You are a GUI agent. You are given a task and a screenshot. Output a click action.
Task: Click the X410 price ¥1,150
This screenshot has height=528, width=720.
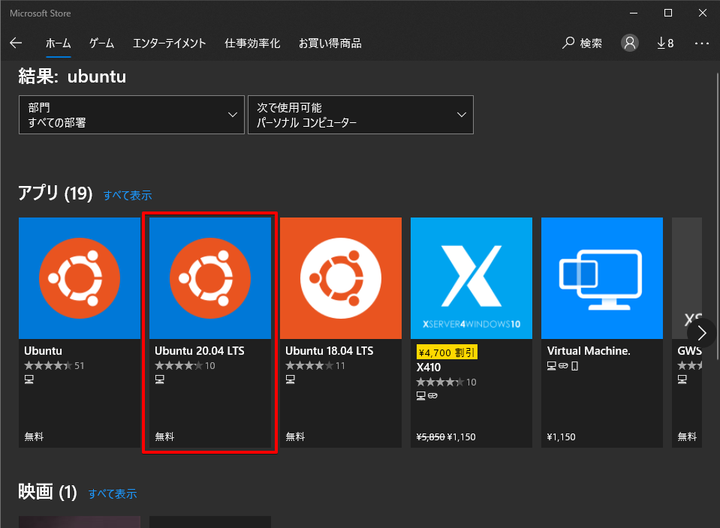point(461,437)
